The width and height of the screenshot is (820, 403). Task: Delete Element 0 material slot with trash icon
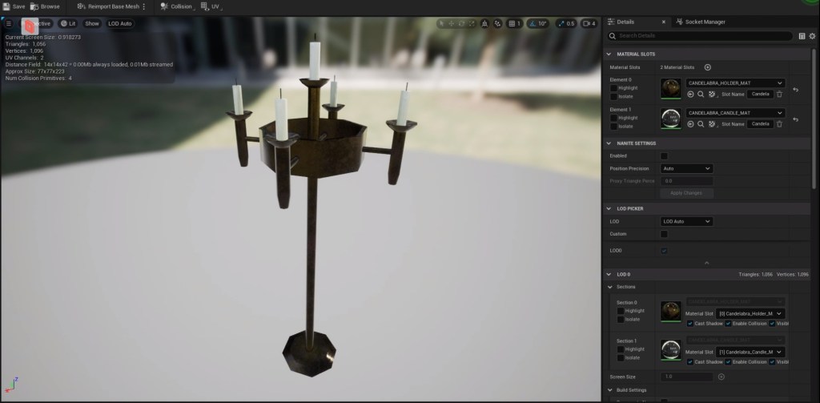pos(779,94)
